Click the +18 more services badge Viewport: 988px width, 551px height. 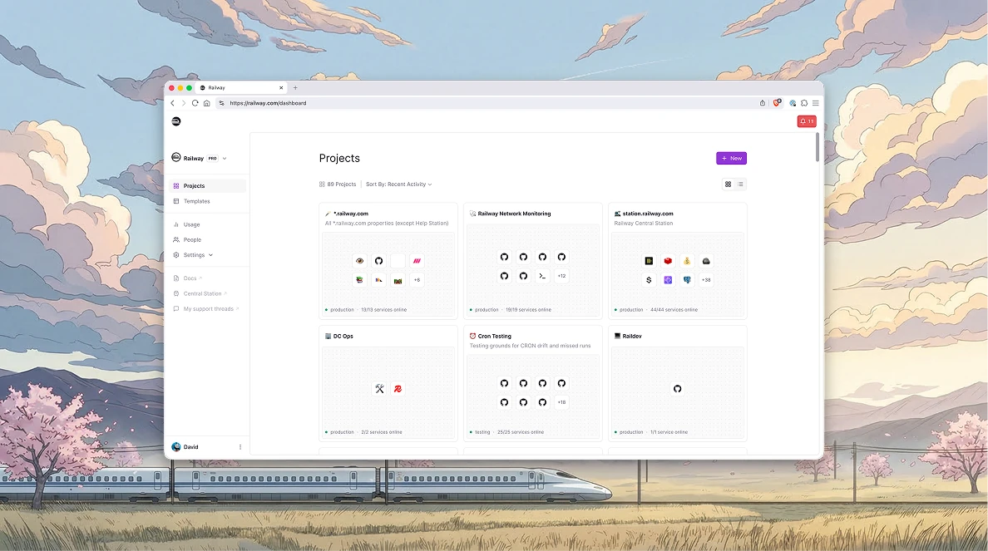coord(561,402)
